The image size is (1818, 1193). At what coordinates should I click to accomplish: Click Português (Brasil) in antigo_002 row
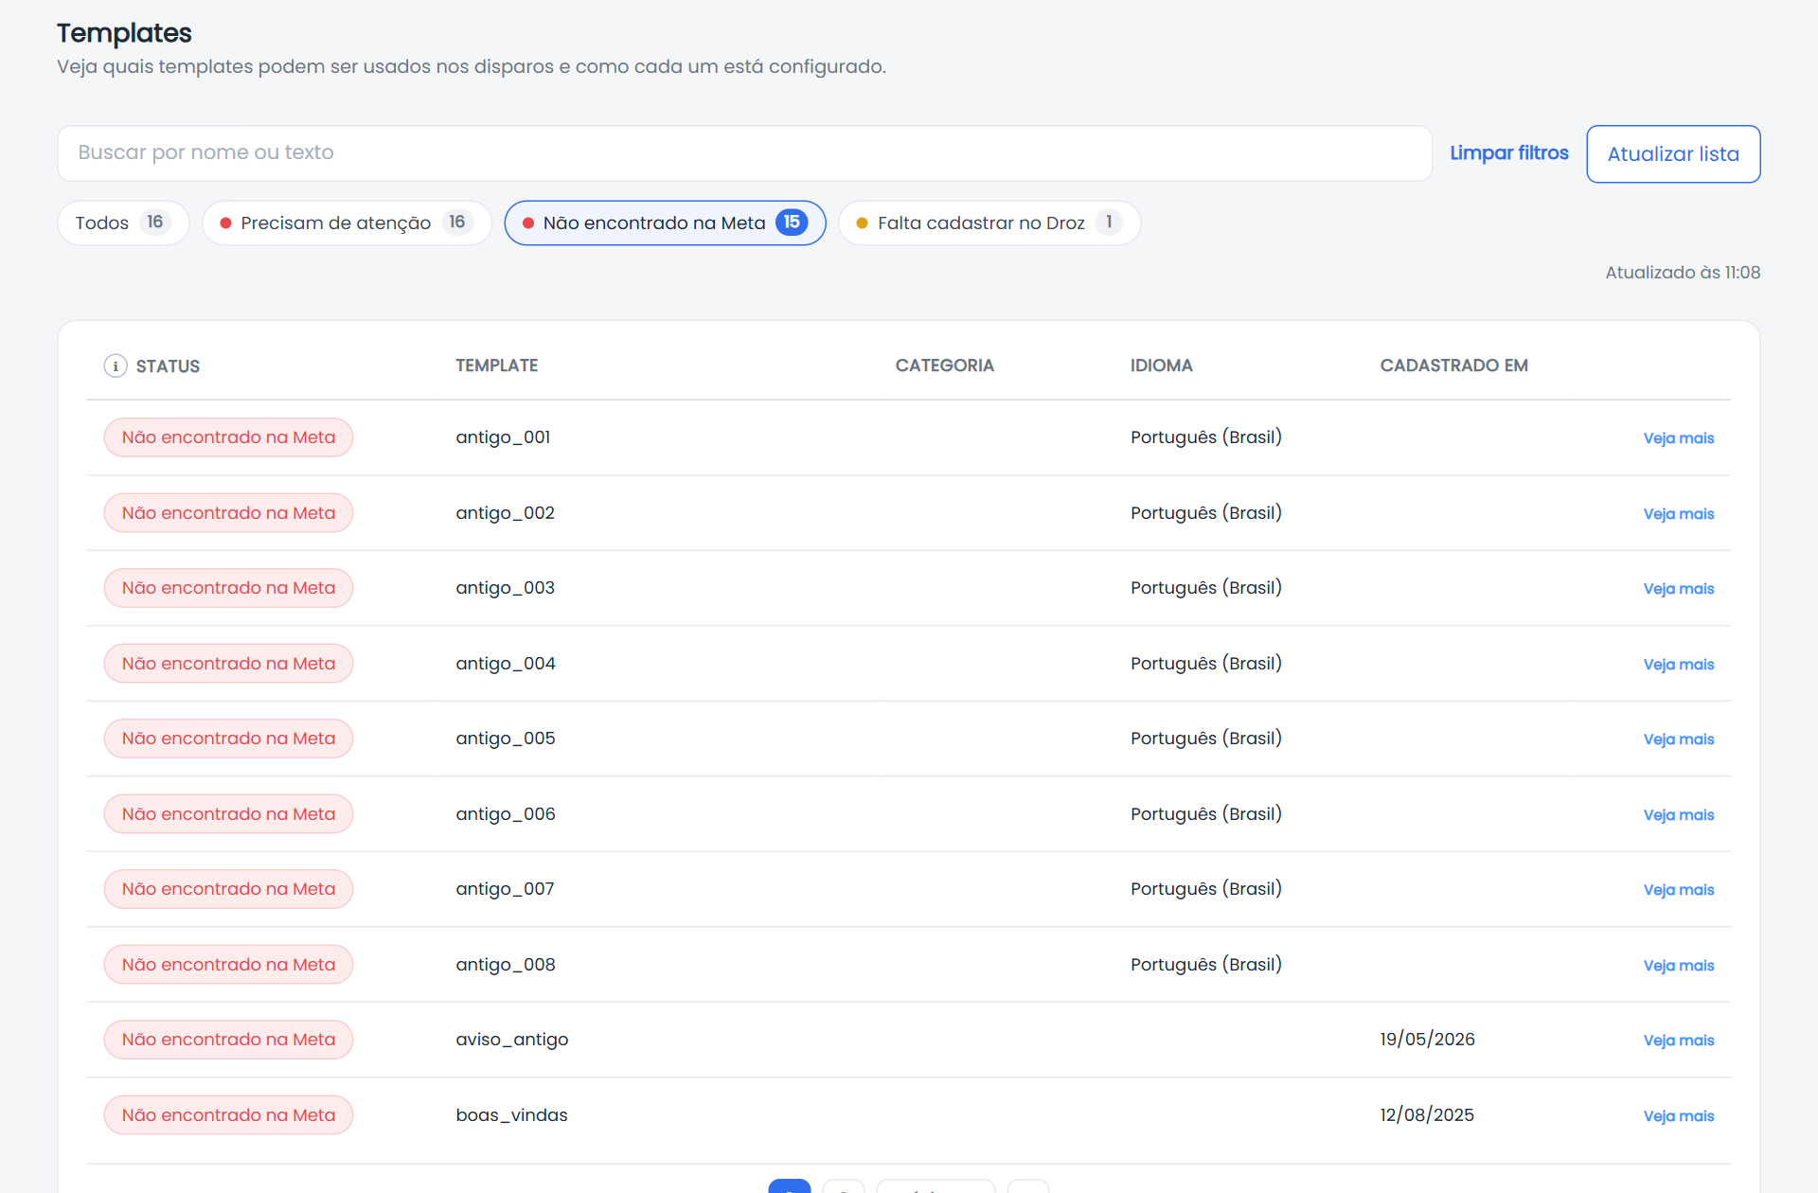pos(1206,513)
